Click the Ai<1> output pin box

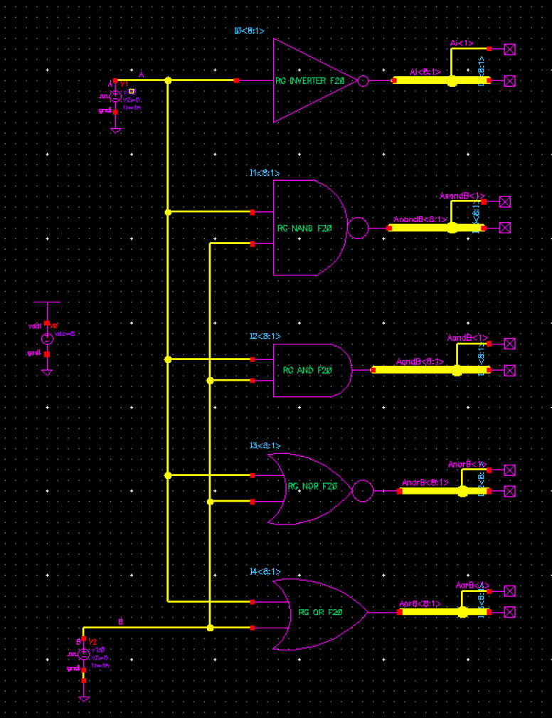click(510, 49)
